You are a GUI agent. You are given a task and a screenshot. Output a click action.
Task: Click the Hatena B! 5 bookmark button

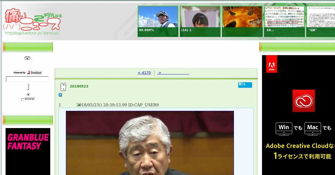245,85
